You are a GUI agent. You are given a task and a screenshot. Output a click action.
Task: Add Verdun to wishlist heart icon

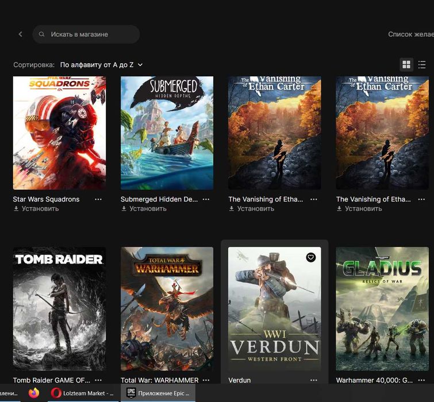pos(310,257)
